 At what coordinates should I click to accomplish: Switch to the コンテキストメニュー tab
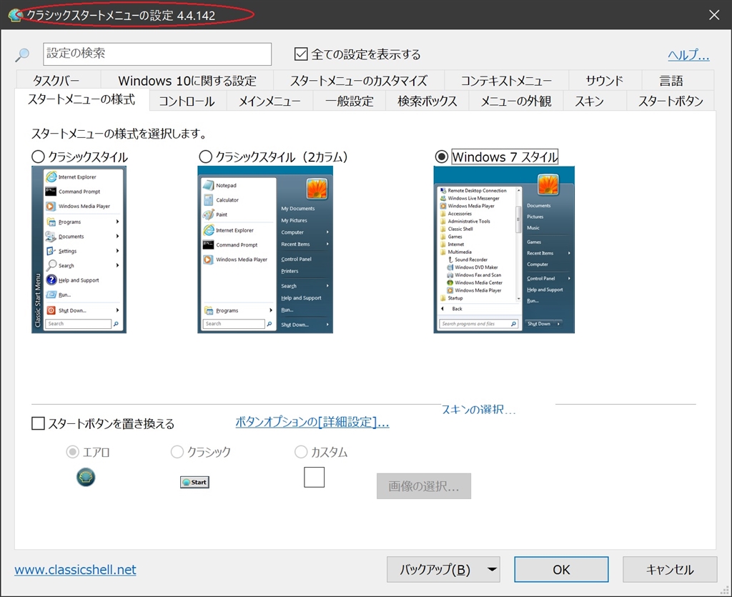point(507,80)
